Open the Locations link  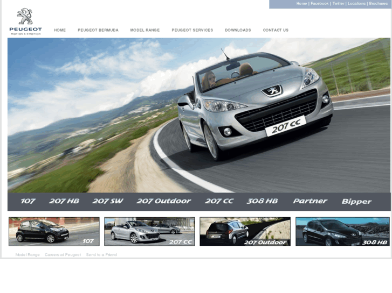(x=357, y=3)
